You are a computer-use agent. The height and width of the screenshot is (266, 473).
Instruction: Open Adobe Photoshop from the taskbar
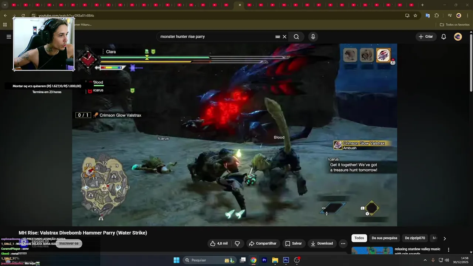286,260
